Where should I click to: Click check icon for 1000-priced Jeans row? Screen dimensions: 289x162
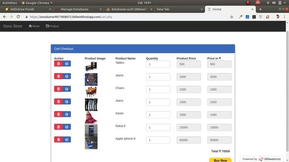click(x=67, y=102)
